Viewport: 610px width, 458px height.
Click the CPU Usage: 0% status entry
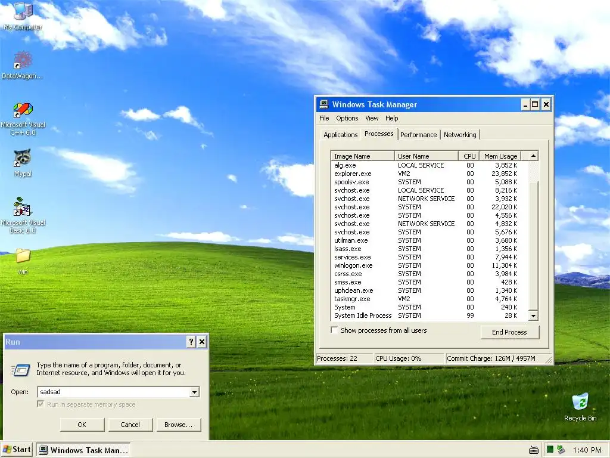pos(409,358)
